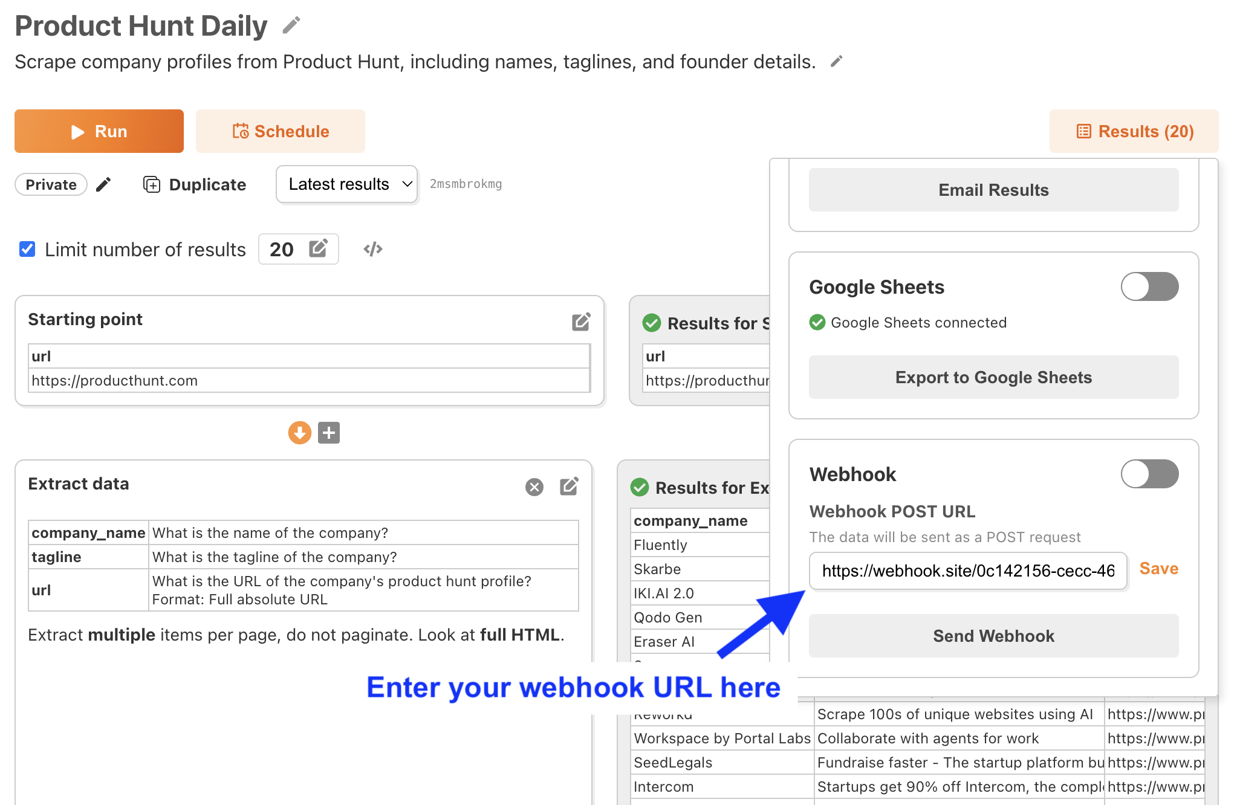Open the Schedule options
Image resolution: width=1237 pixels, height=805 pixels.
pyautogui.click(x=281, y=131)
